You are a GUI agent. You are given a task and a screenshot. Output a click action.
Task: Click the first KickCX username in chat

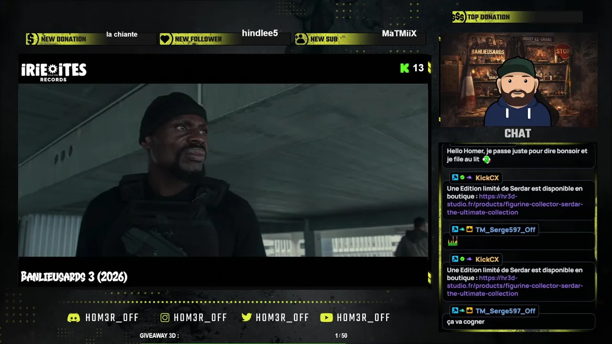487,178
